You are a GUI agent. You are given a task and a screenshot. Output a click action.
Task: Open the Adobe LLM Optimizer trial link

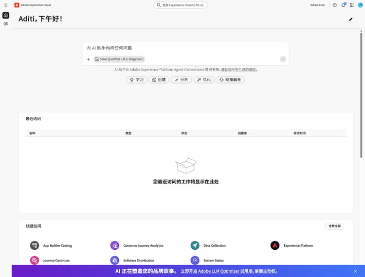(229, 271)
